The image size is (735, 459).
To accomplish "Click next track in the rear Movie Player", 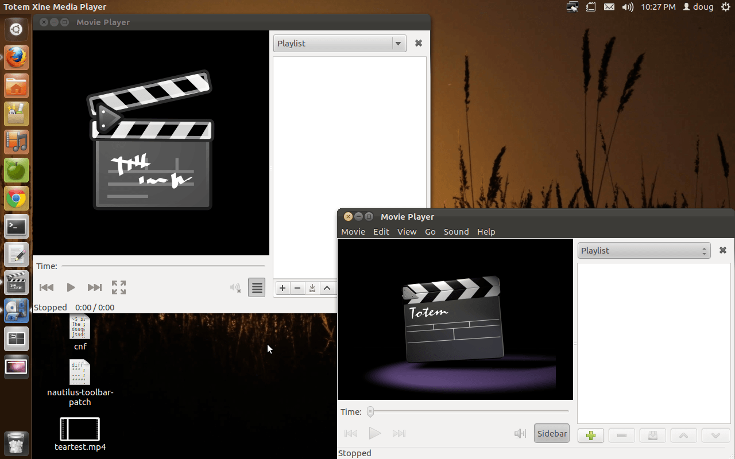I will click(95, 287).
